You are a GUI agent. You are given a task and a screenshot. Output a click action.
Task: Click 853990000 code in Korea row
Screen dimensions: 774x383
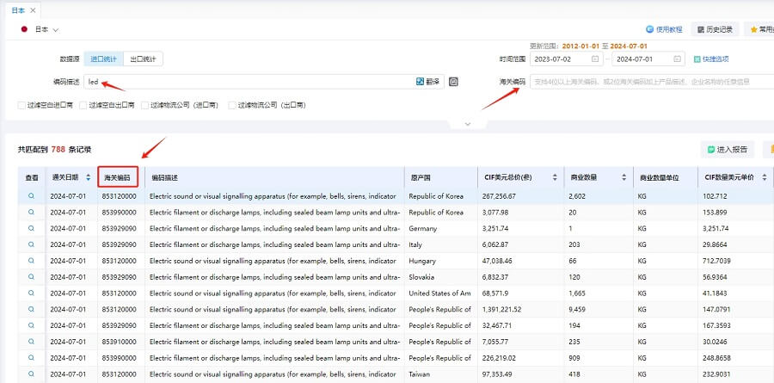coord(119,213)
